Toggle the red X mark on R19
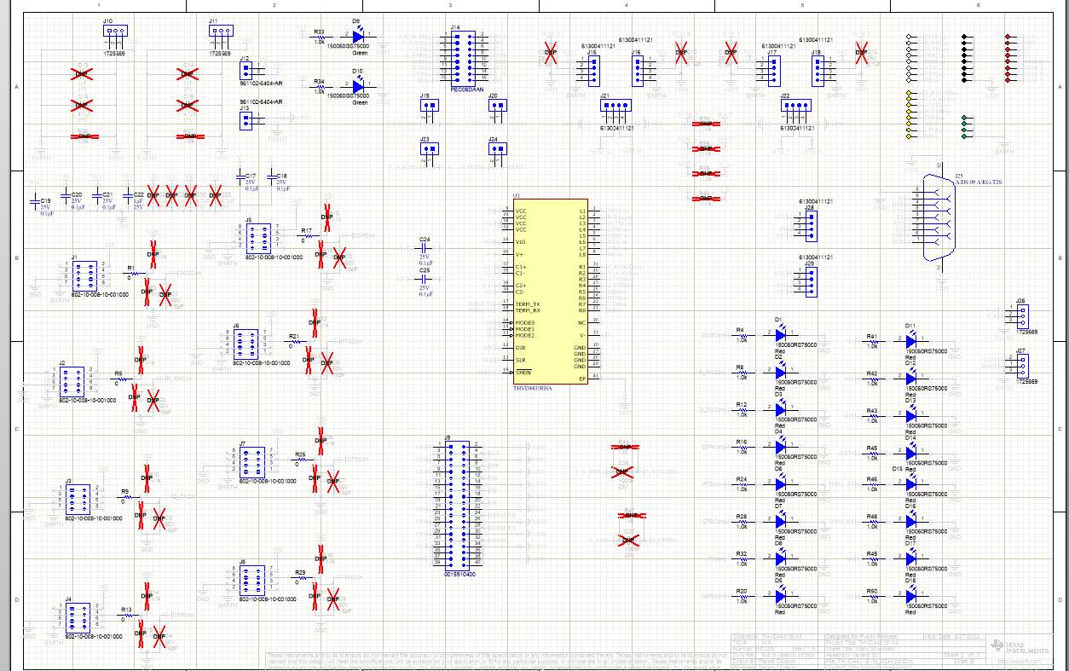Image resolution: width=1069 pixels, height=671 pixels. pyautogui.click(x=321, y=253)
